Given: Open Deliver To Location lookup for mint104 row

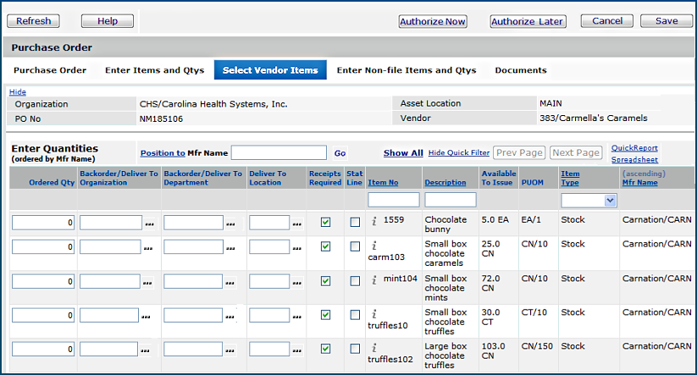Looking at the screenshot, I should [x=296, y=282].
